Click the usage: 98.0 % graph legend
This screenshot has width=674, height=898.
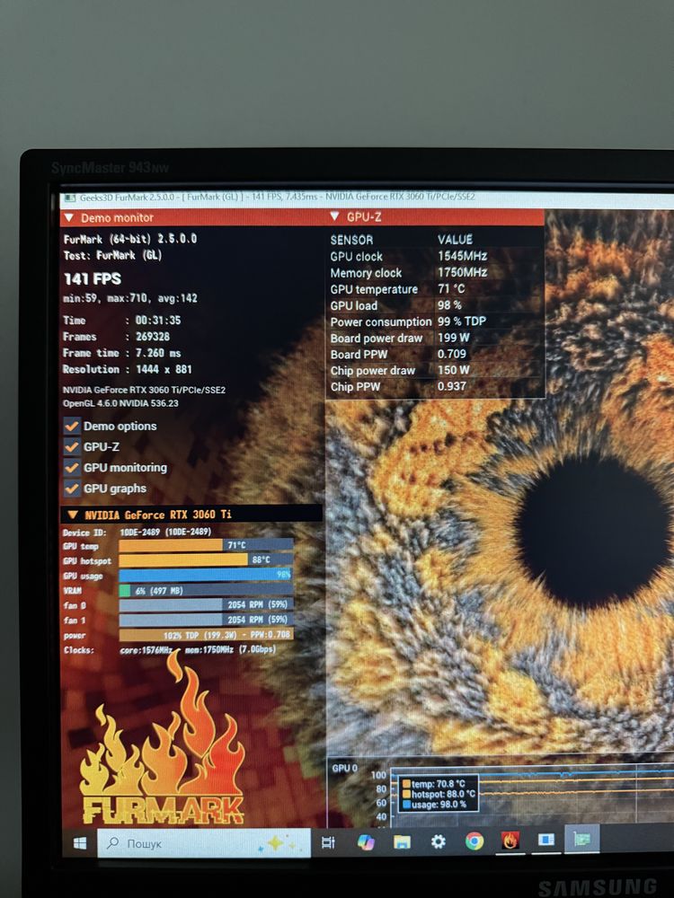[x=435, y=804]
